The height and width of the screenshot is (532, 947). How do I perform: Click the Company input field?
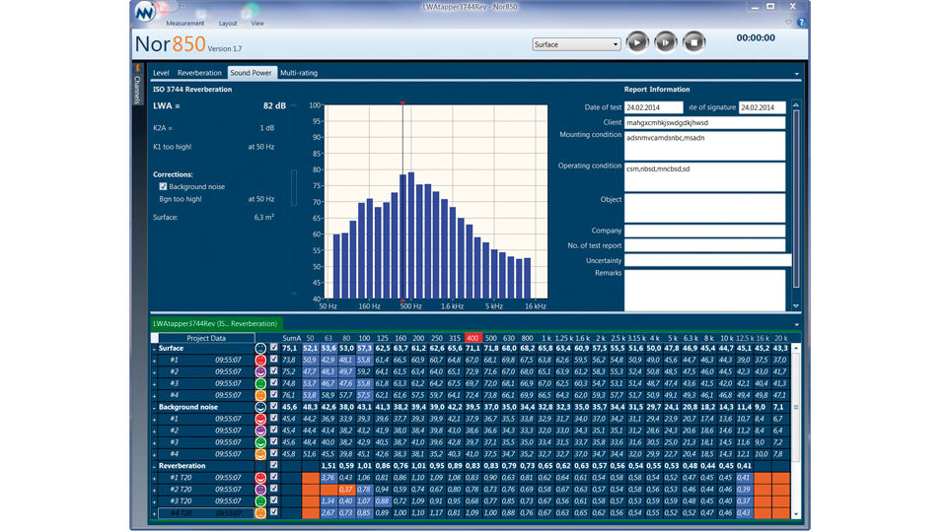click(704, 231)
